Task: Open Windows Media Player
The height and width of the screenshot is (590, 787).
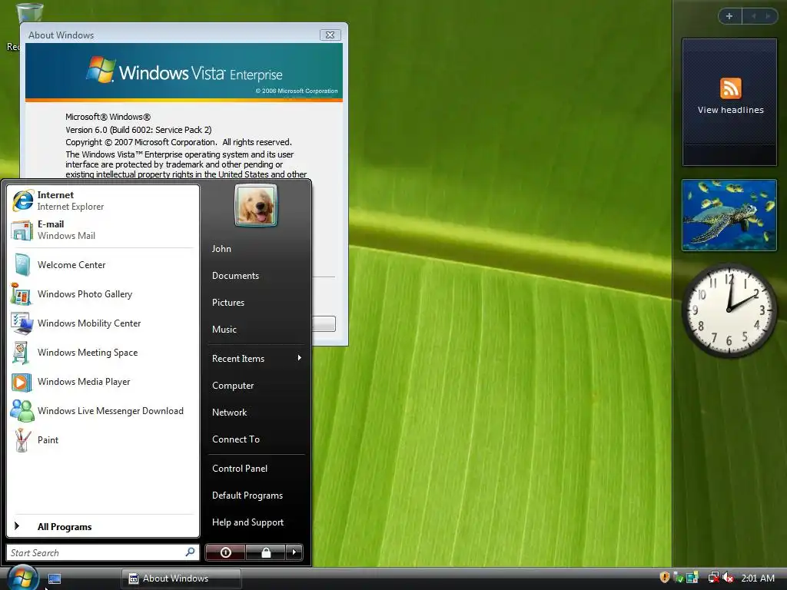Action: 102,382
